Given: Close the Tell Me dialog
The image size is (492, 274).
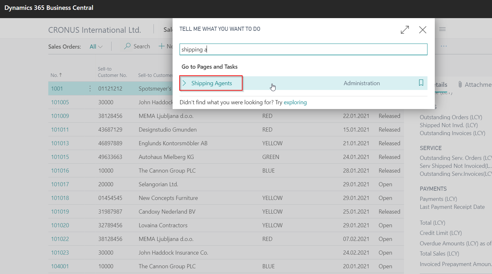Looking at the screenshot, I should pos(423,30).
